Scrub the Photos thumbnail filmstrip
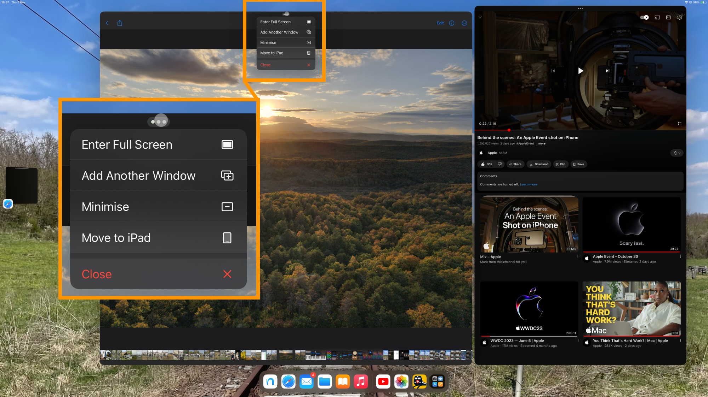Image resolution: width=708 pixels, height=397 pixels. tap(286, 355)
